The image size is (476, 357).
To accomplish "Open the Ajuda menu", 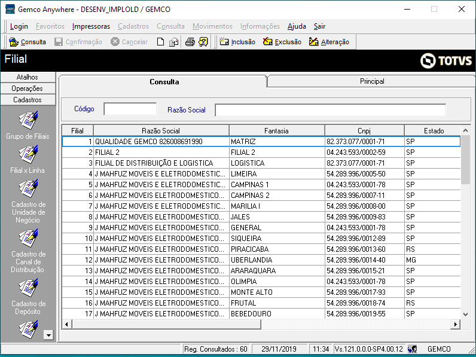I will click(x=297, y=26).
